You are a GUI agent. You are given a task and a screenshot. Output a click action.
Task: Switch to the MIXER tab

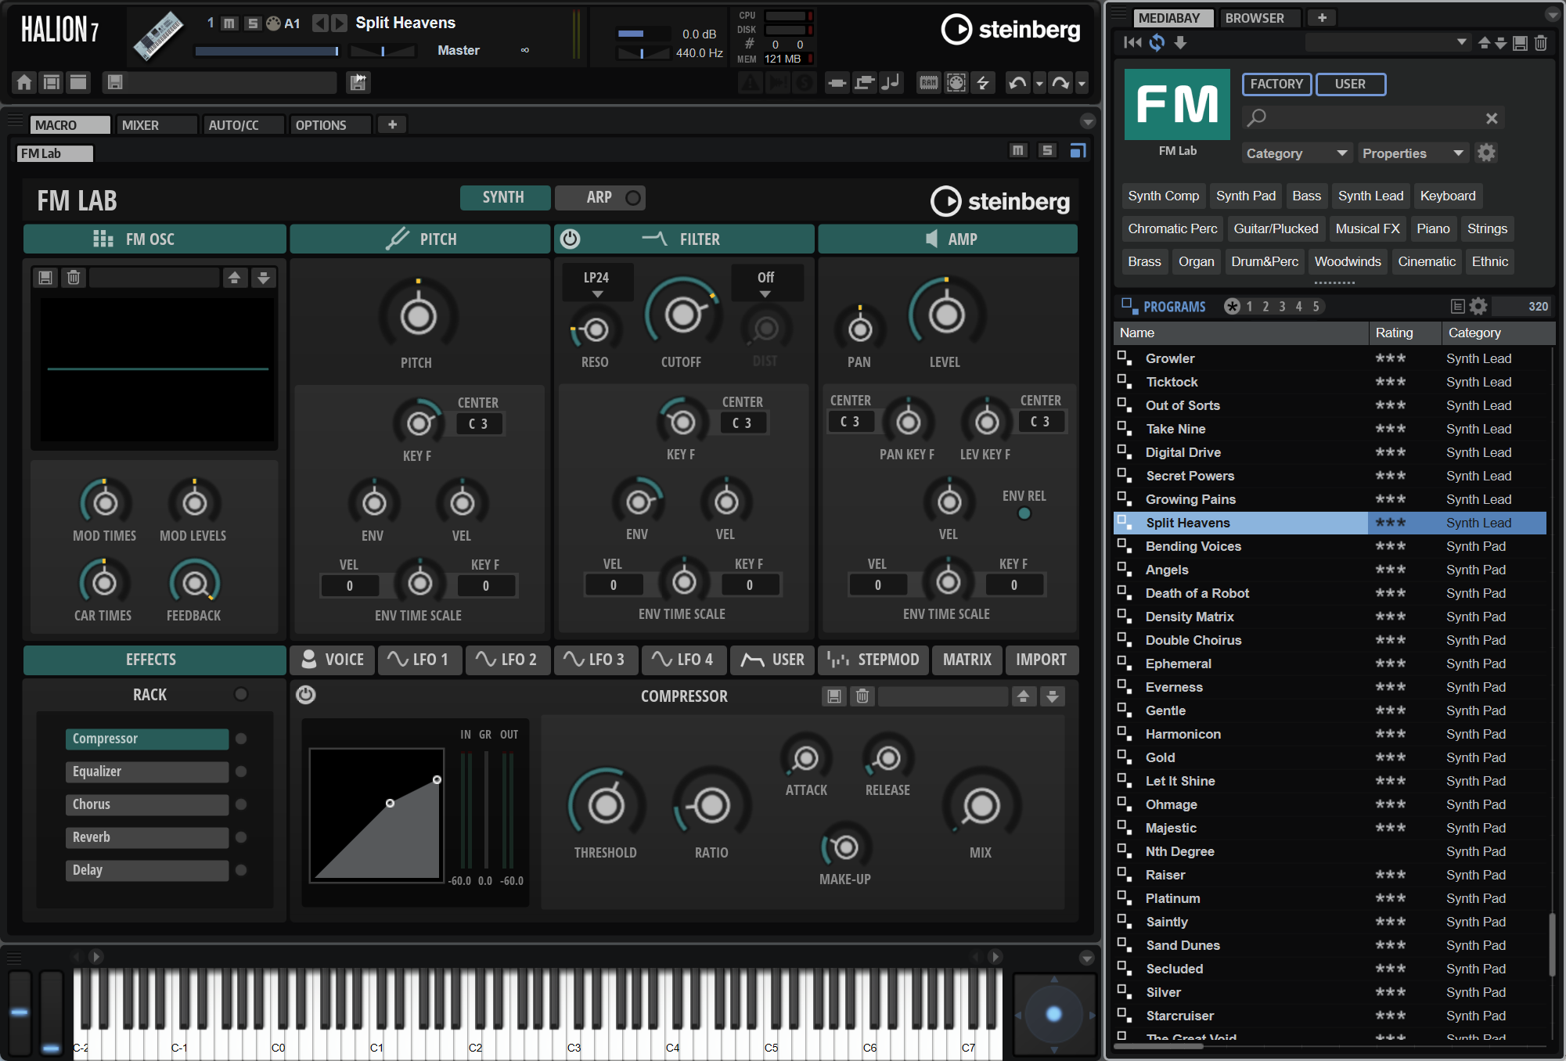click(x=157, y=125)
